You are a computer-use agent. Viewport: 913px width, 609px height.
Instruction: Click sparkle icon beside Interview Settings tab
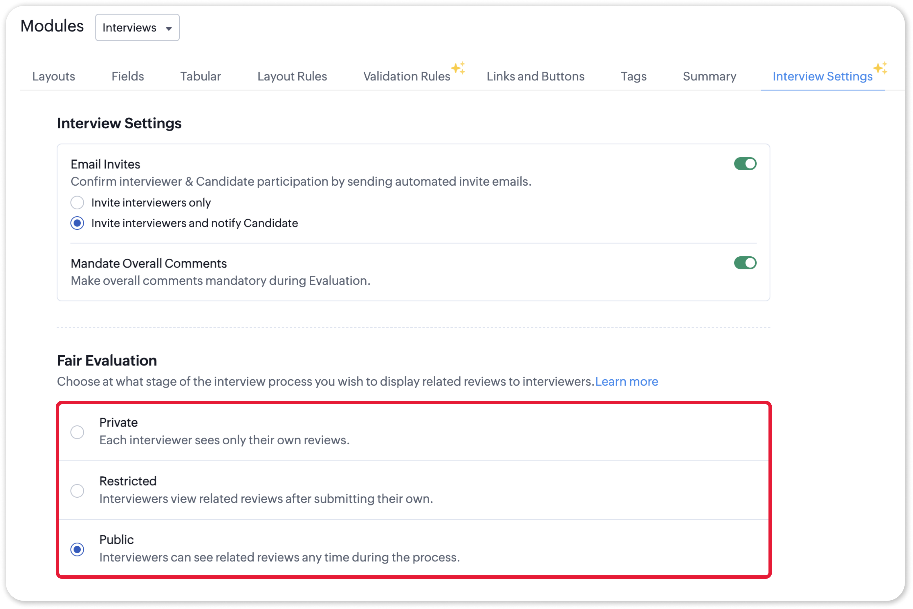click(x=880, y=68)
